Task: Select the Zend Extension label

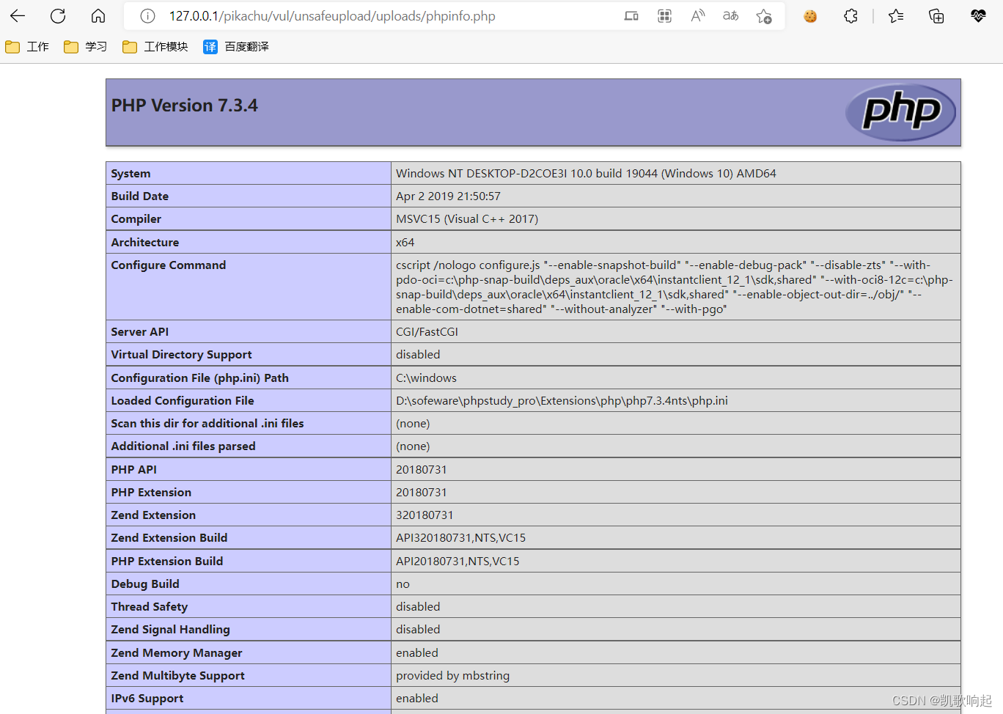Action: [153, 515]
